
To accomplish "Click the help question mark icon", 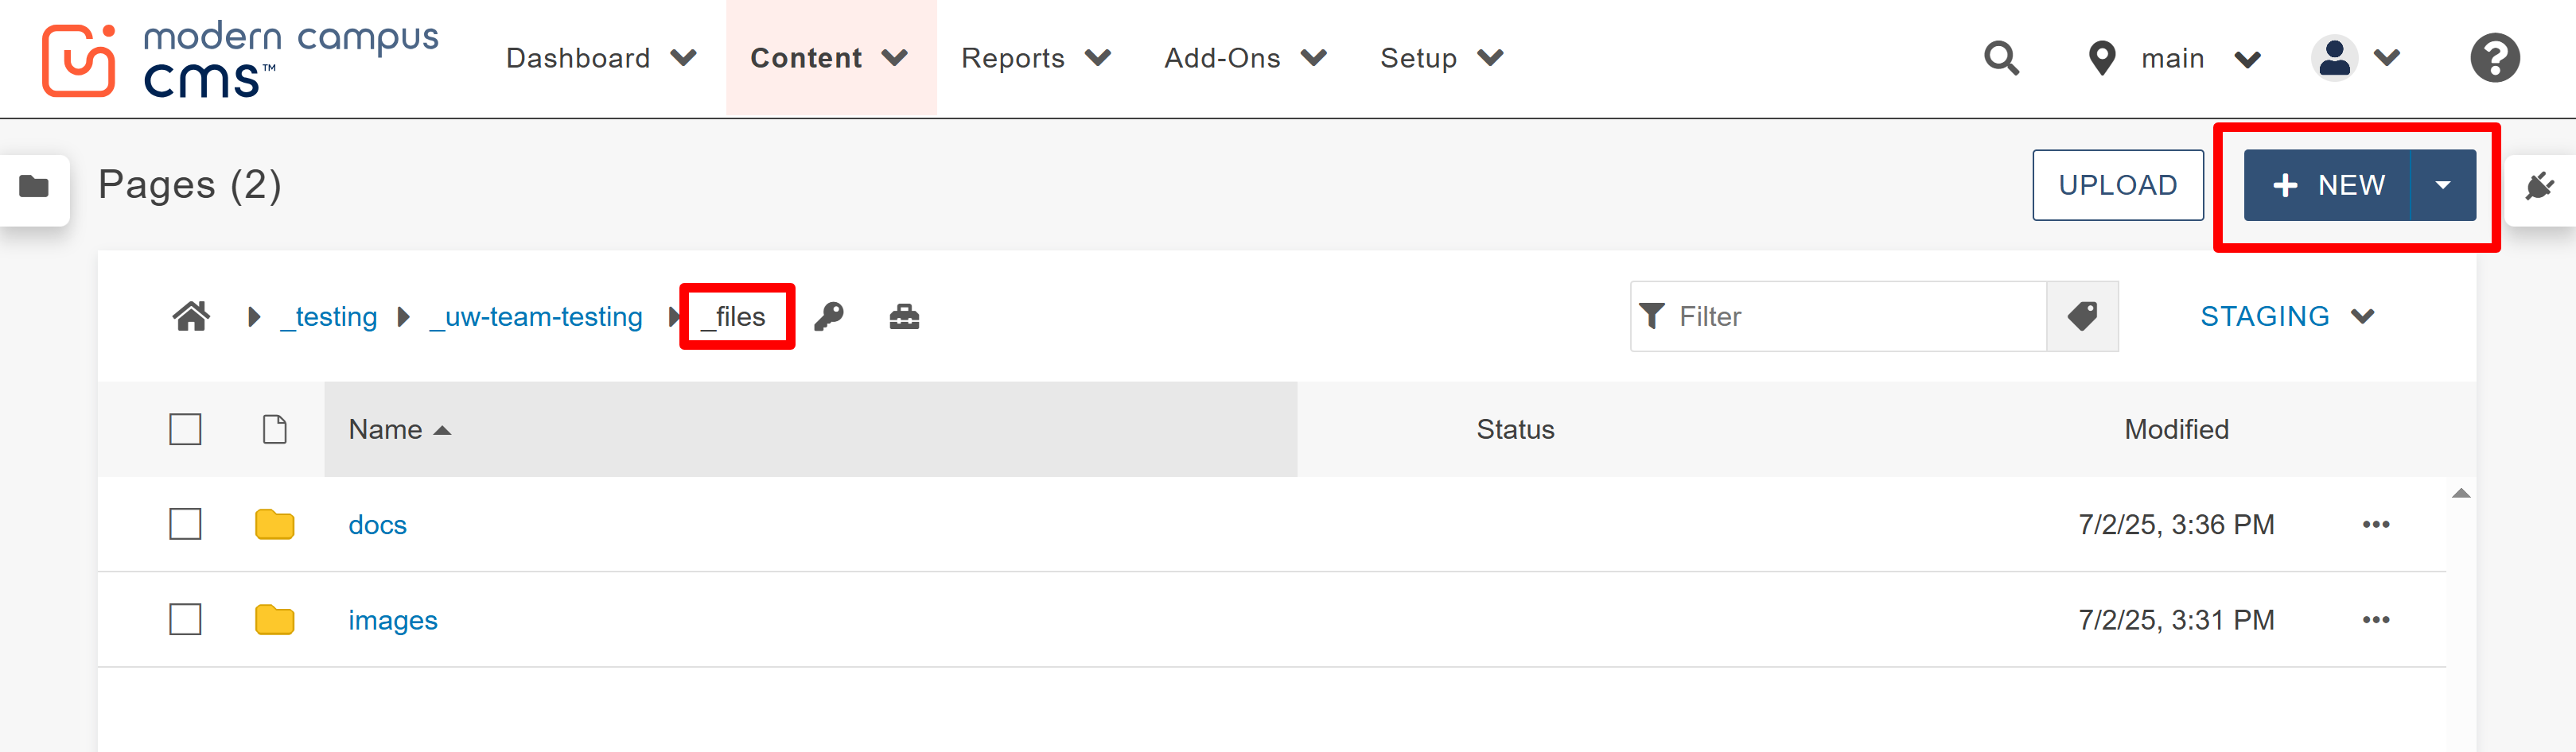I will coord(2494,58).
